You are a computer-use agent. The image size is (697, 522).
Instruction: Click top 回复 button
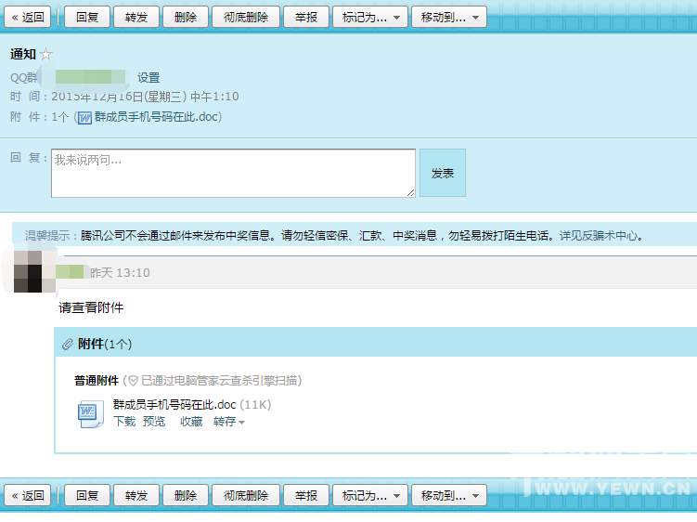87,18
